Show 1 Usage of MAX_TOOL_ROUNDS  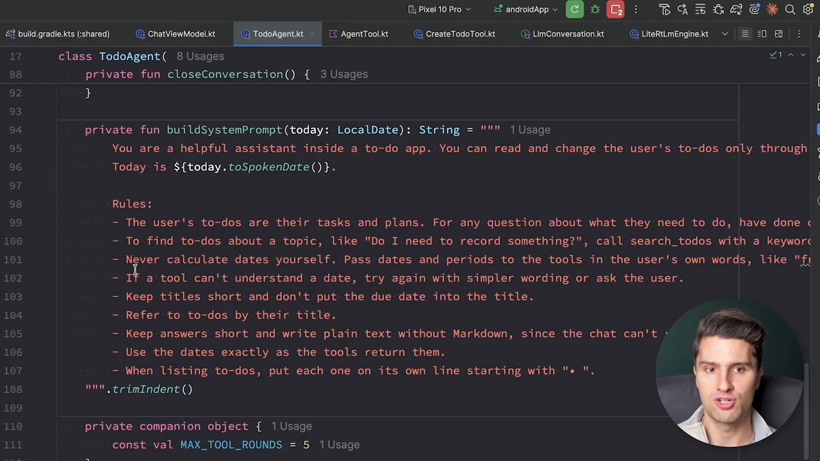pos(339,445)
